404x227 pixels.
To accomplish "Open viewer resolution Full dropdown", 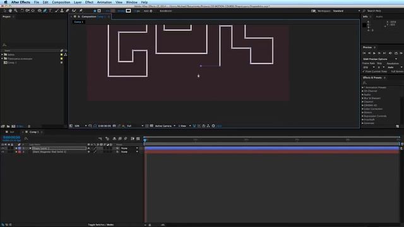I will 135,126.
